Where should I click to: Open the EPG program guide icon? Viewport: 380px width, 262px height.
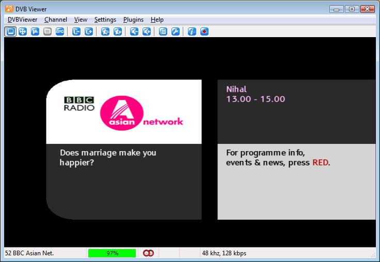click(60, 31)
